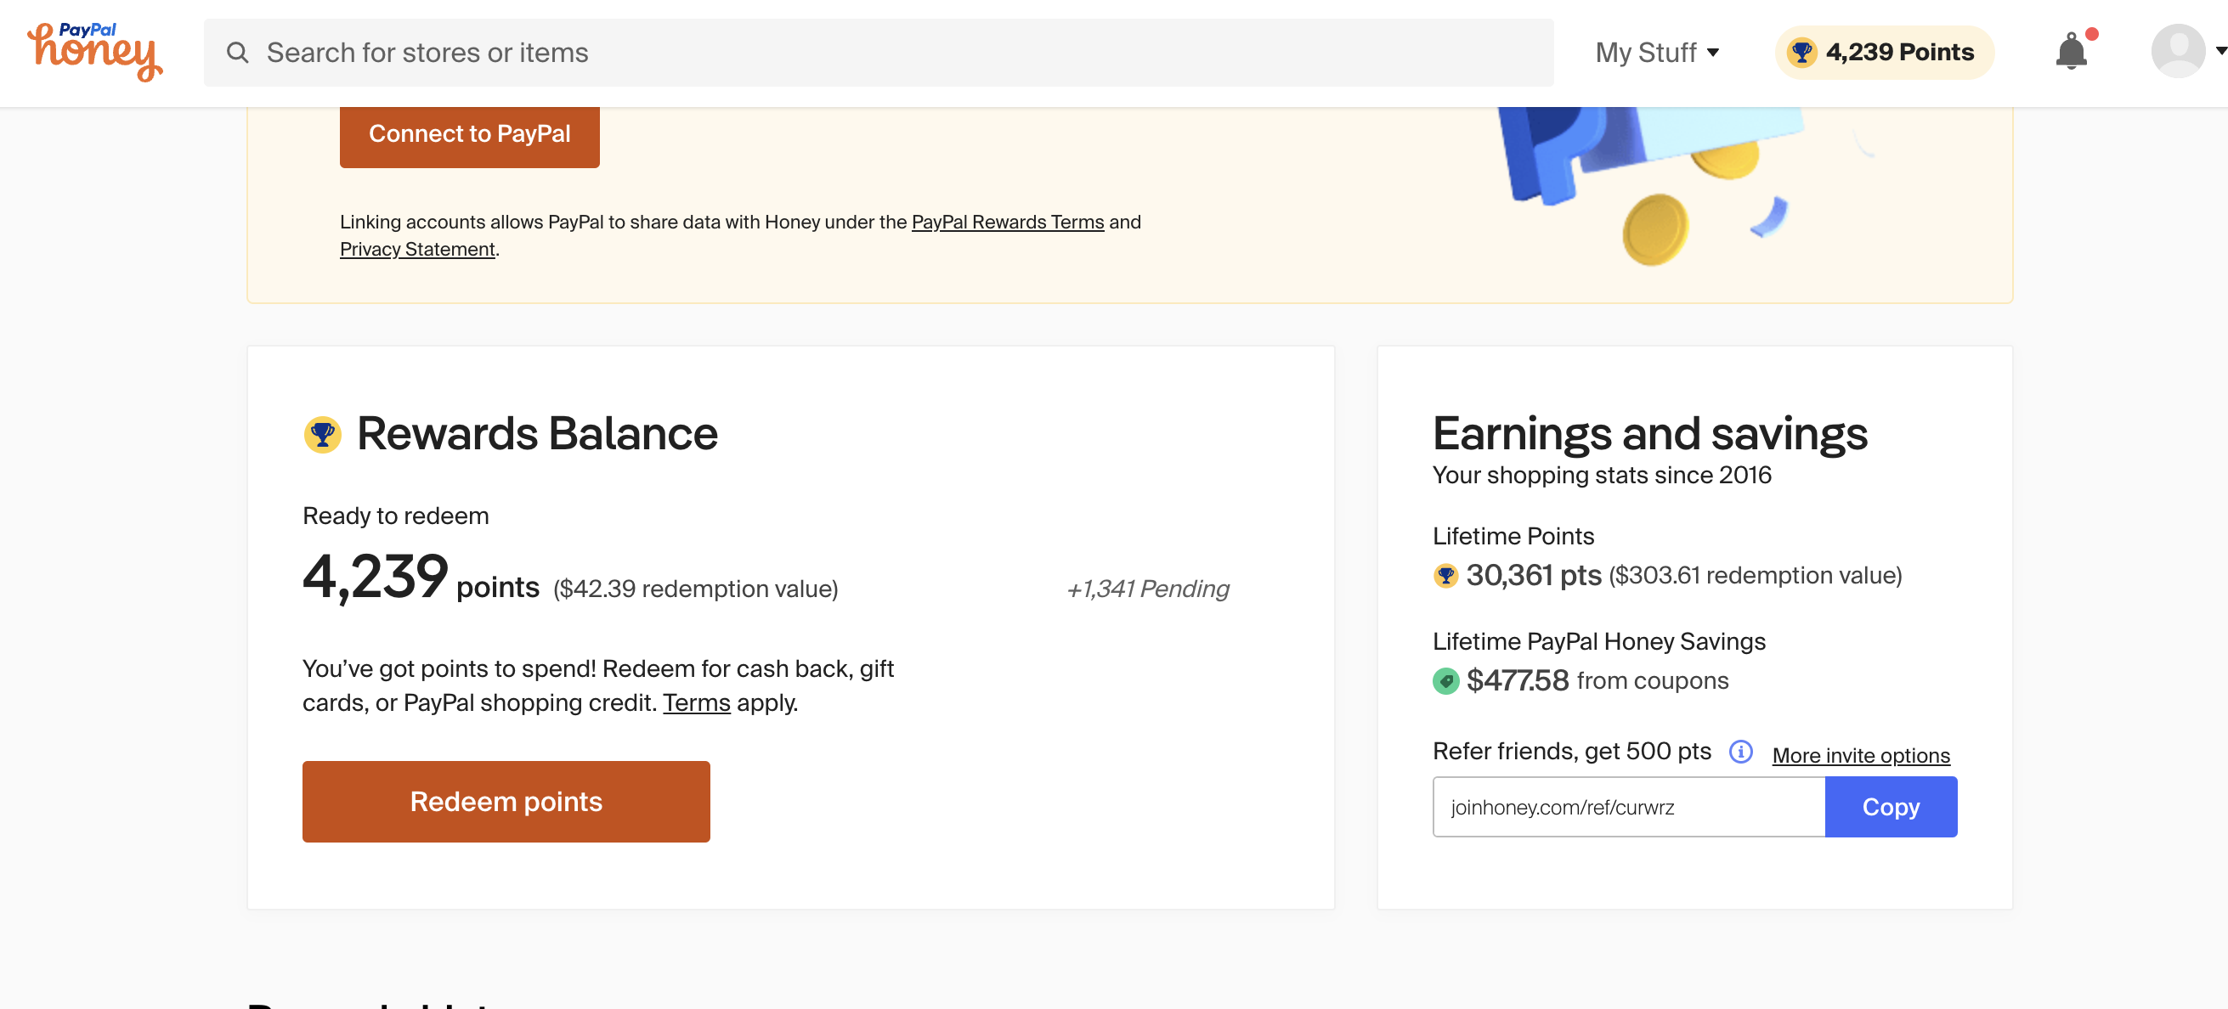2228x1009 pixels.
Task: Click the joinhoney.com referral URL field
Action: click(x=1628, y=807)
